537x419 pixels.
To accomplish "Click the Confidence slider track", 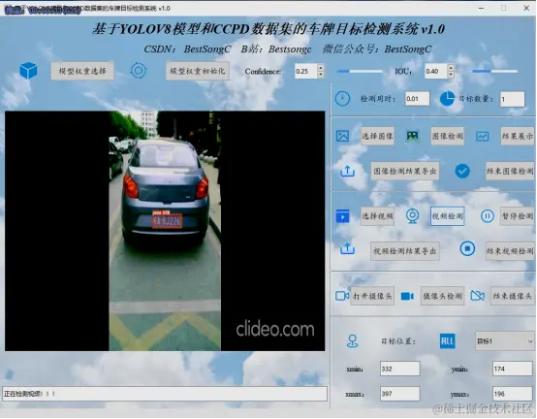I will pyautogui.click(x=360, y=71).
